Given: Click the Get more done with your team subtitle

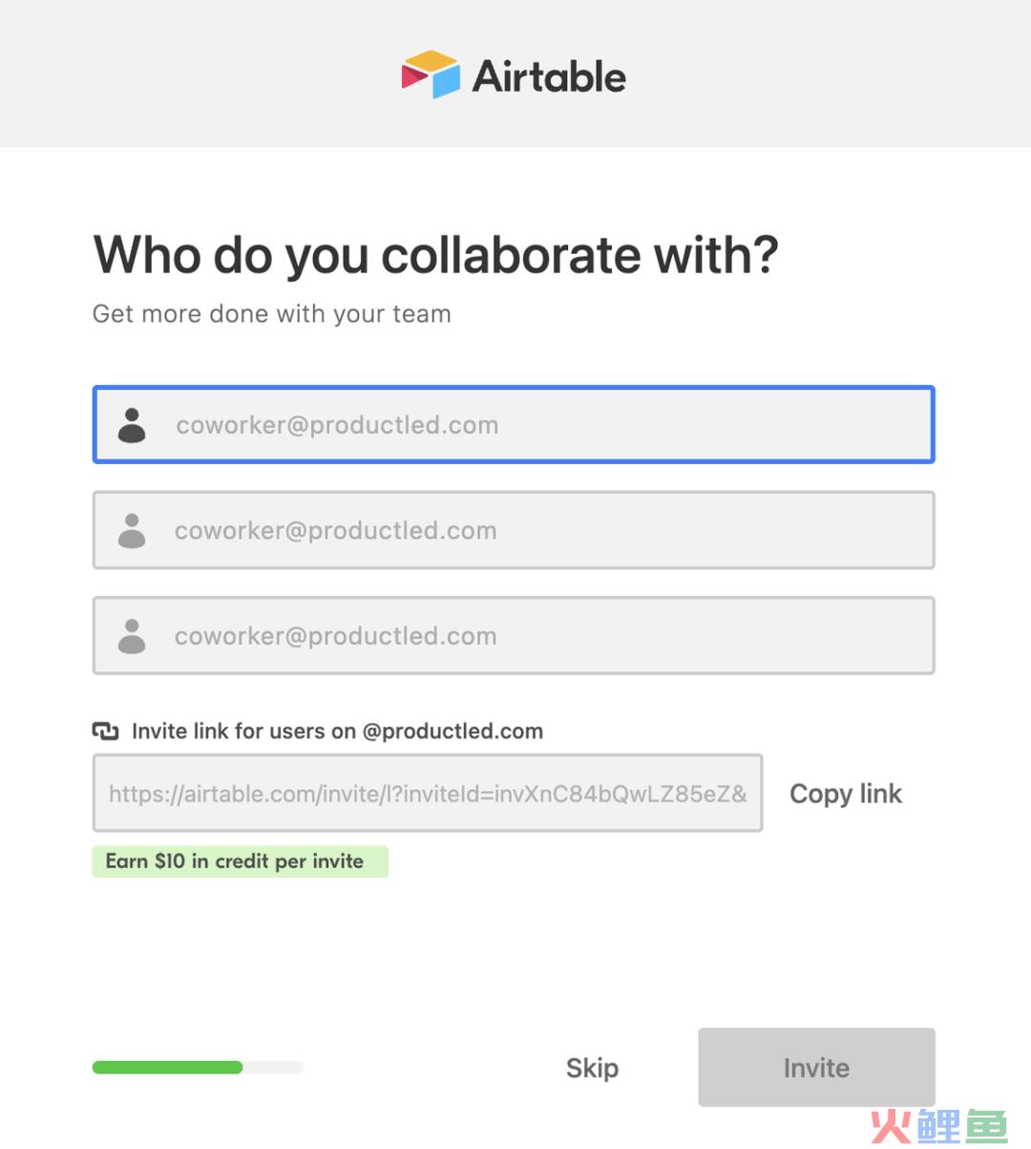Looking at the screenshot, I should click(272, 314).
